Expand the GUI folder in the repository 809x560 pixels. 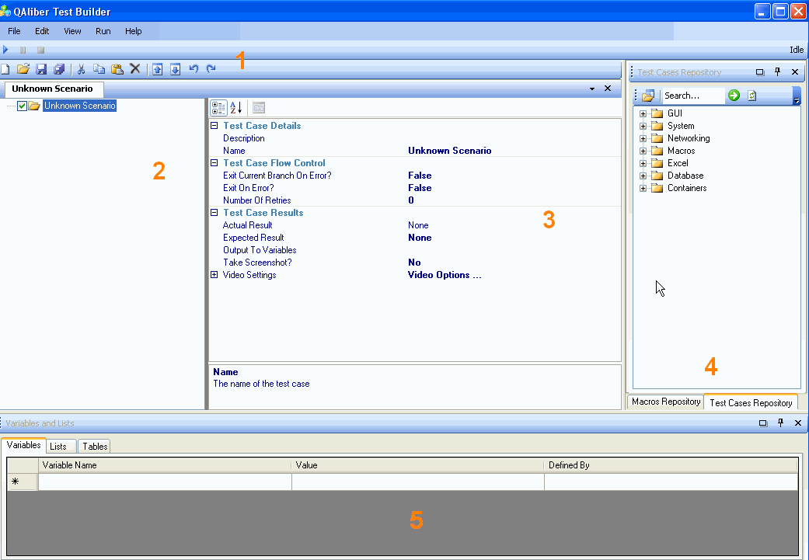pos(643,113)
